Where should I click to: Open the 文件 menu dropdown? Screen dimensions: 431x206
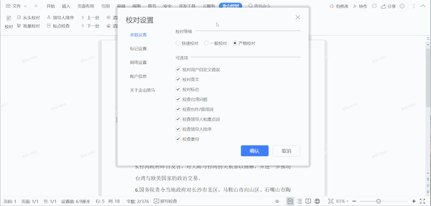coord(16,6)
